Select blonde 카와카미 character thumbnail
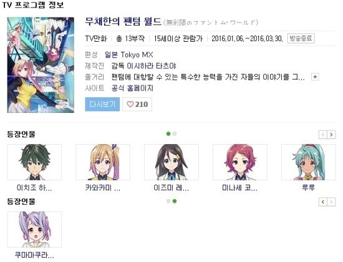The width and height of the screenshot is (343, 262). tap(103, 162)
